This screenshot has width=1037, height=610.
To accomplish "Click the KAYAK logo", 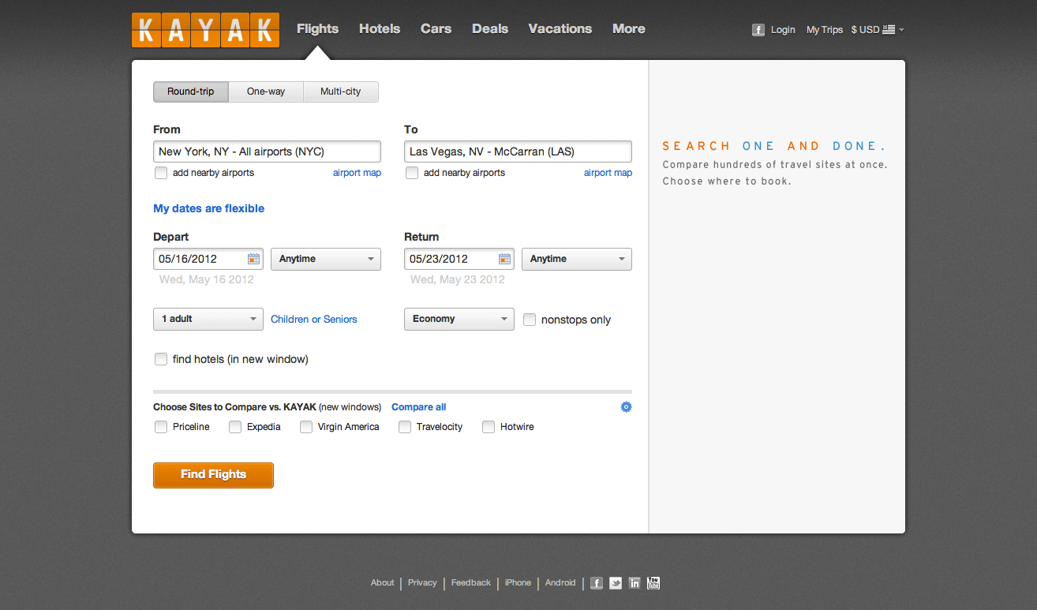I will (205, 30).
